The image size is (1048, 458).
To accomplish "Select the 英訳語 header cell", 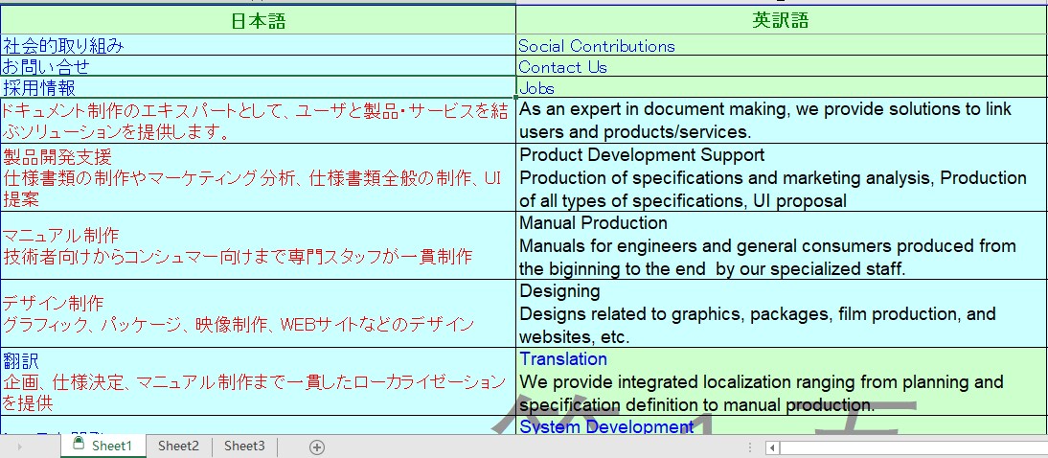I will pyautogui.click(x=782, y=21).
